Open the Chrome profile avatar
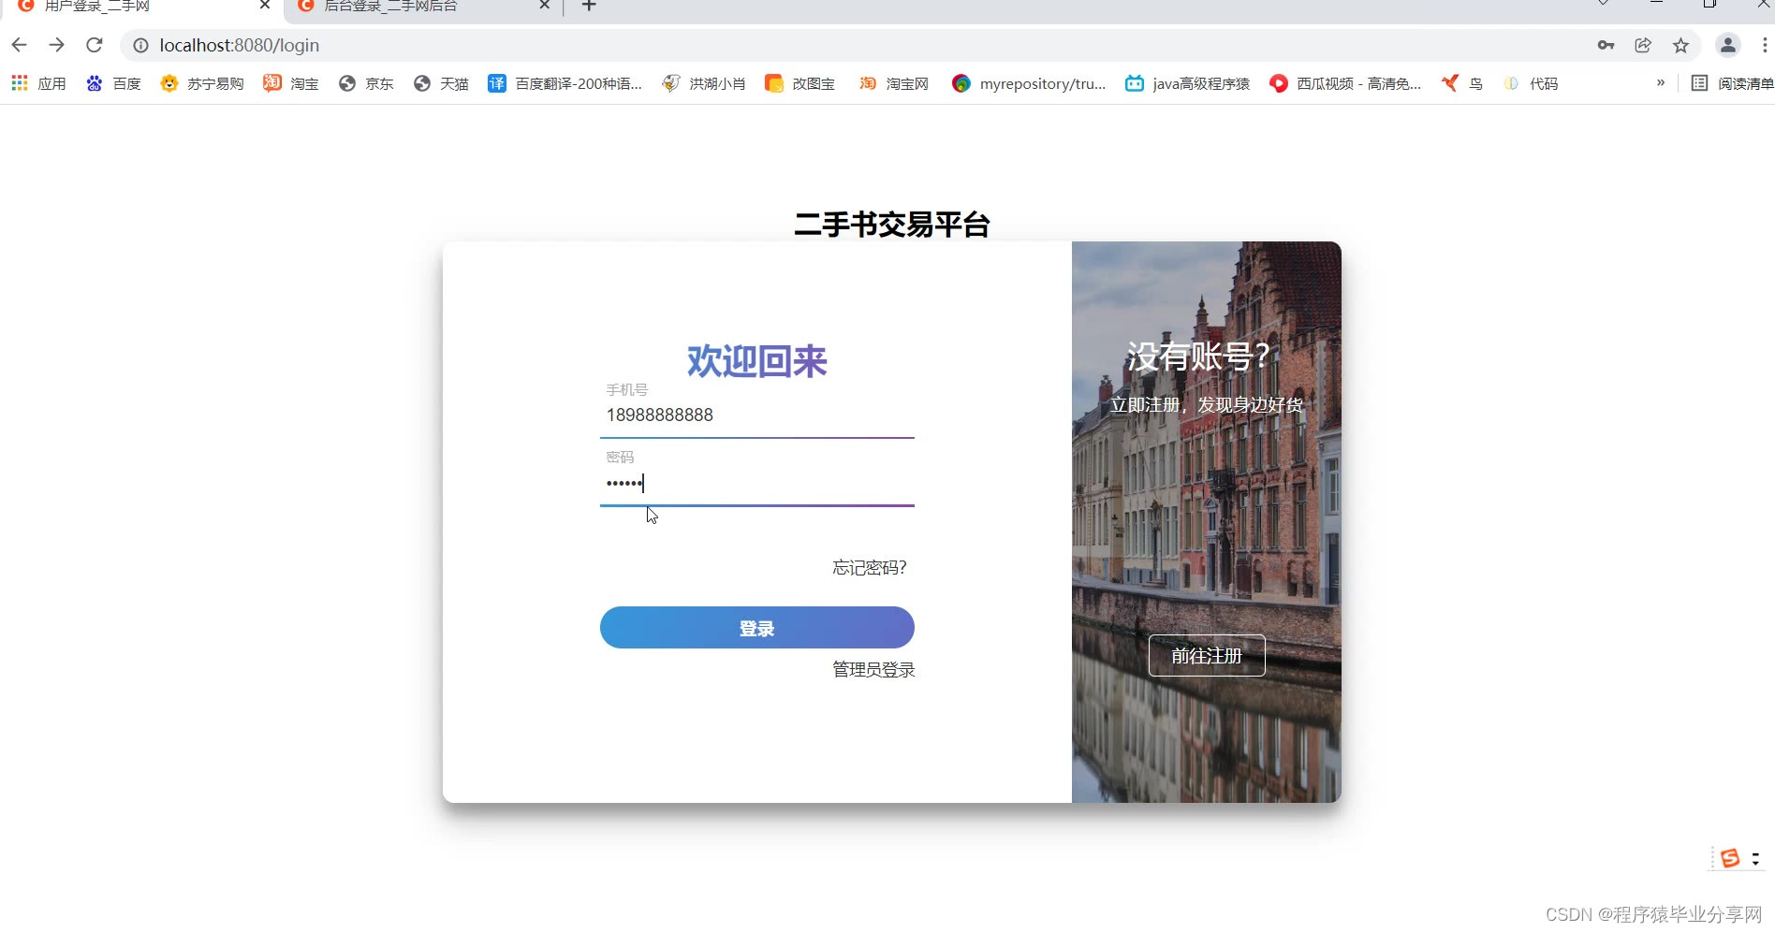Viewport: 1775px width, 932px height. click(1727, 45)
